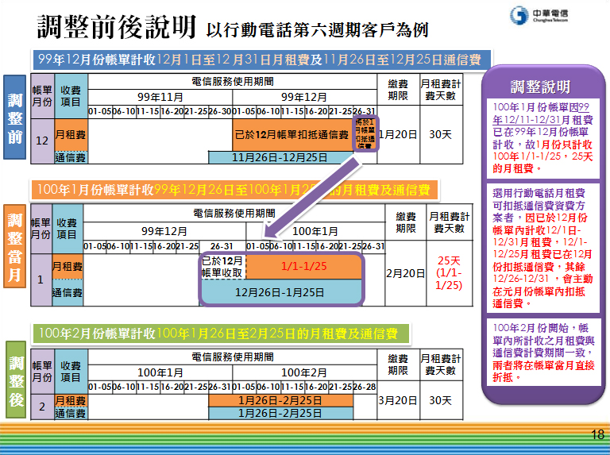
Task: Click the 26-28 date range cell
Action: pos(365,387)
